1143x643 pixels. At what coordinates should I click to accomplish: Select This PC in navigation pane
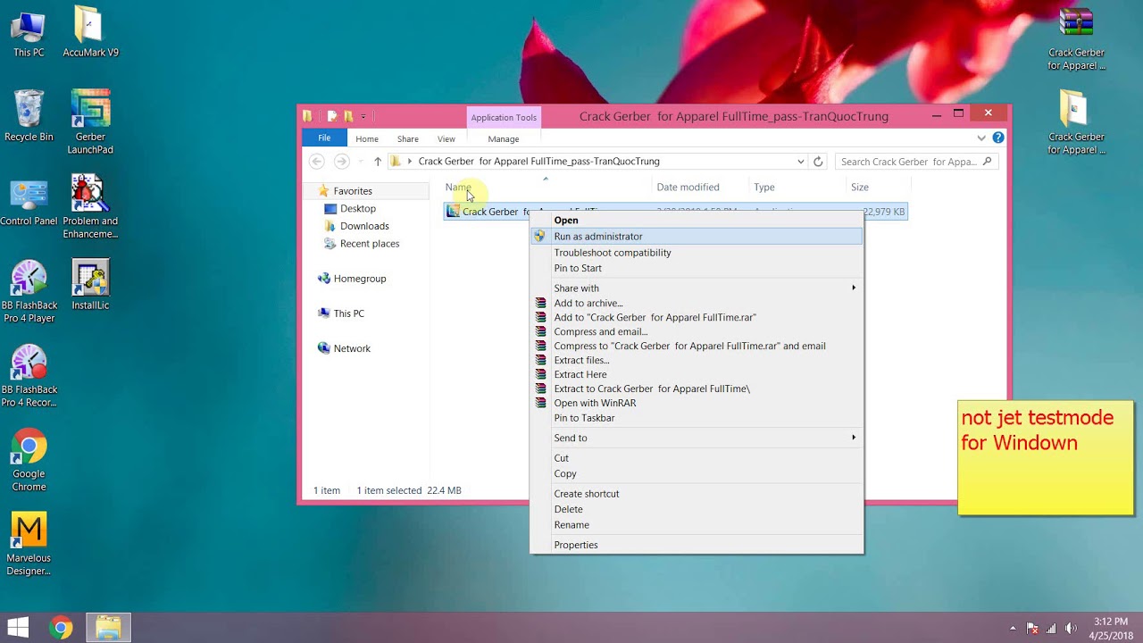(348, 313)
